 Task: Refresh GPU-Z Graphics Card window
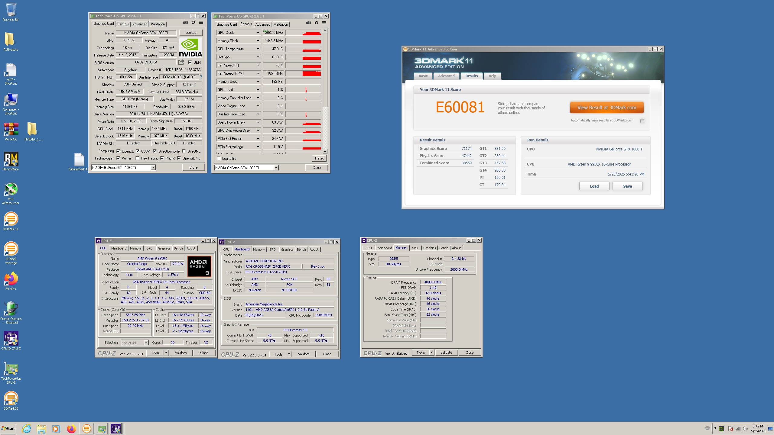pyautogui.click(x=193, y=22)
